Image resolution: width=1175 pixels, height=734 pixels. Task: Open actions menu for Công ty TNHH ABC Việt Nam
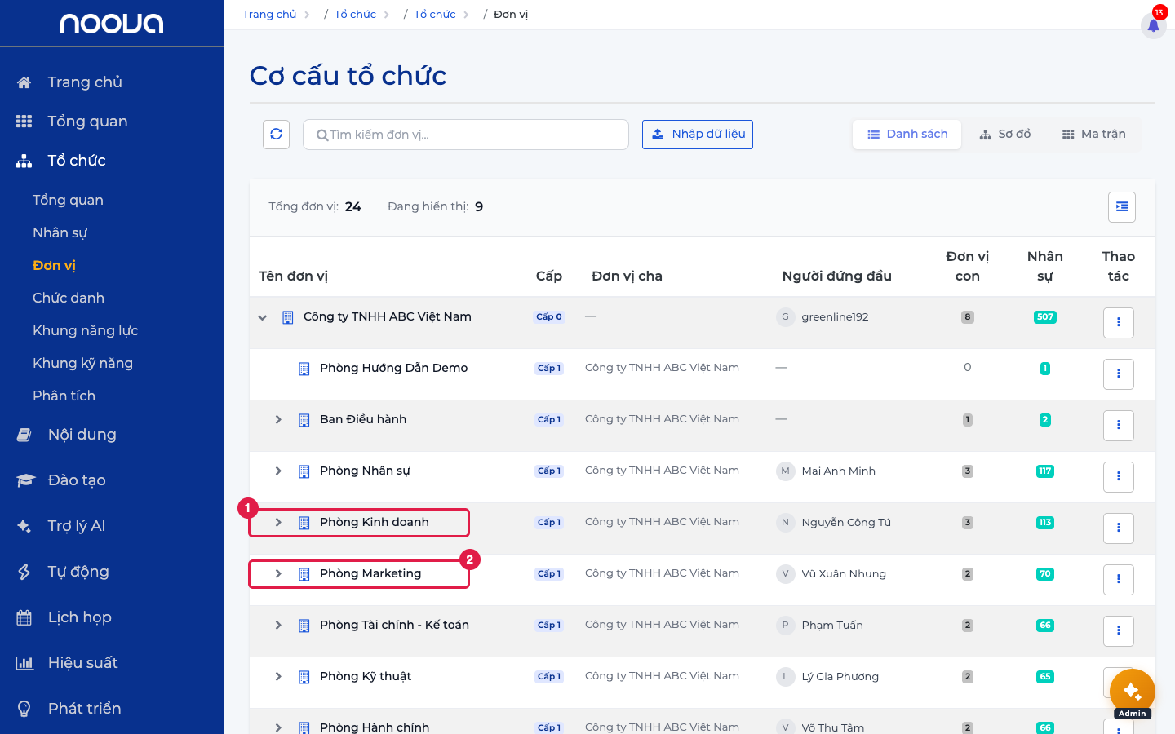tap(1119, 323)
